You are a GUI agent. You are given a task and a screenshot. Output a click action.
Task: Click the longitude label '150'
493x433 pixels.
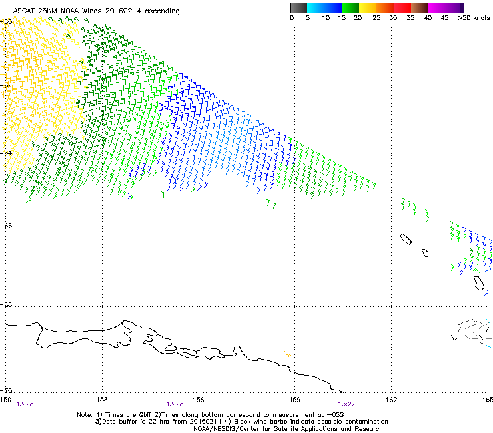(x=5, y=400)
